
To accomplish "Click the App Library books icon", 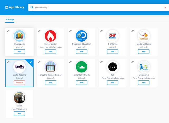I will [x=7, y=7].
